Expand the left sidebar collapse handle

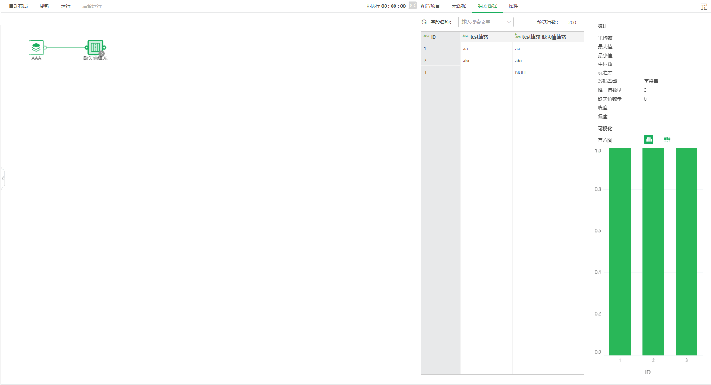pyautogui.click(x=3, y=178)
